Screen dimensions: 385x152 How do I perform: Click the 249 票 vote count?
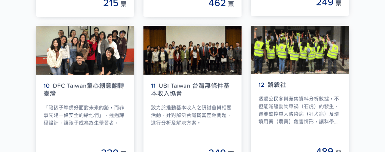[x=328, y=3]
